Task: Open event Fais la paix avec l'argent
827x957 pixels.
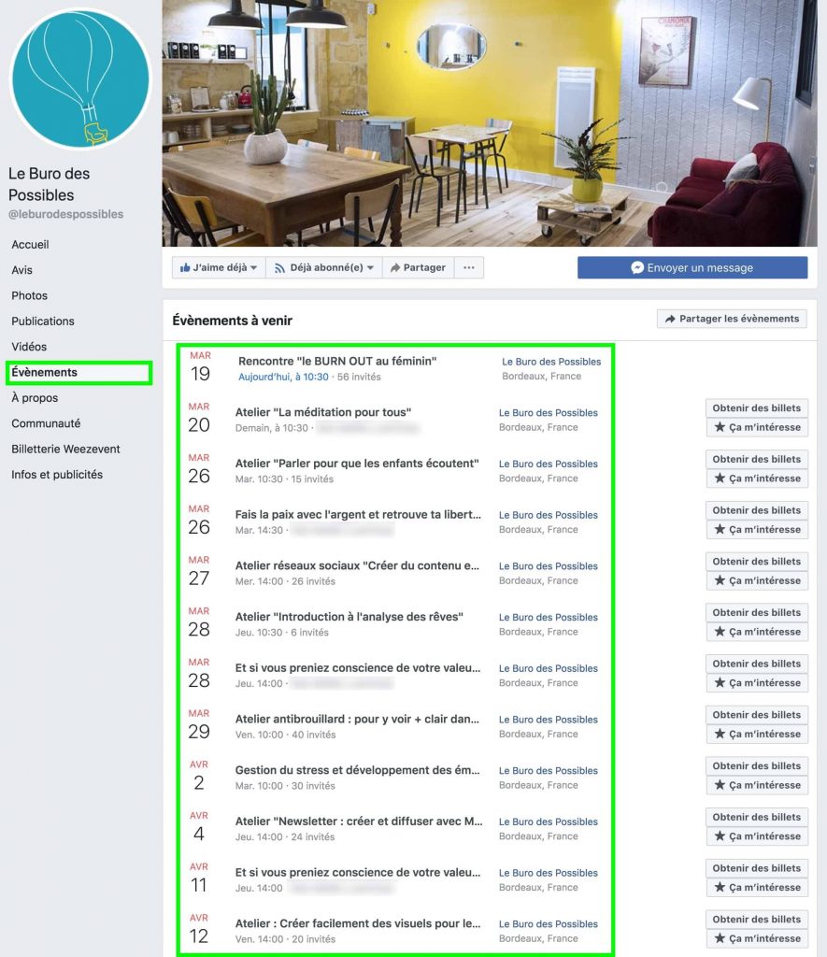Action: [x=358, y=515]
